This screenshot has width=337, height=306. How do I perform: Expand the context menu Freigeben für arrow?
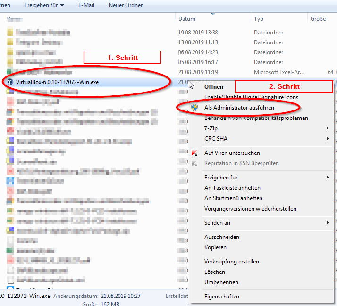click(x=328, y=178)
